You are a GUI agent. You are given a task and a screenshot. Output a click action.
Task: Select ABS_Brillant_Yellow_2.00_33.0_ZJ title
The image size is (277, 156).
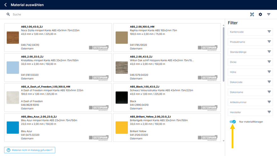(x=150, y=117)
